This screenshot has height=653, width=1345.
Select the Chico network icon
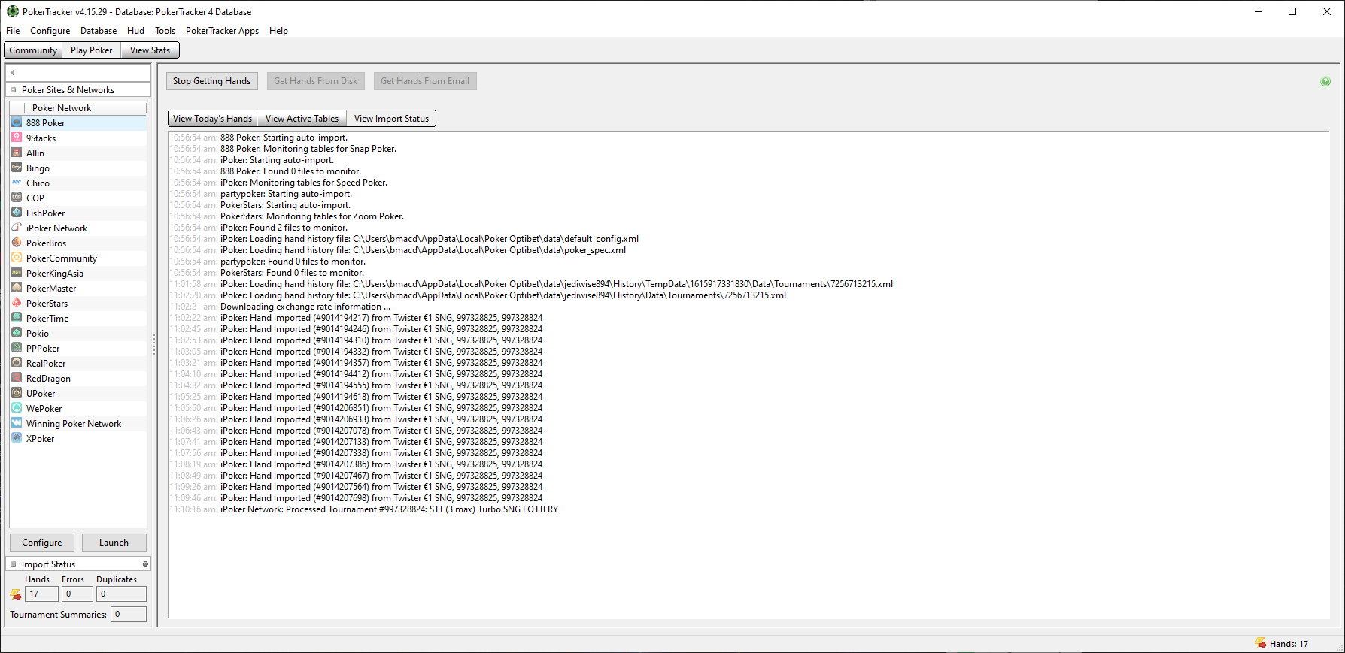17,183
